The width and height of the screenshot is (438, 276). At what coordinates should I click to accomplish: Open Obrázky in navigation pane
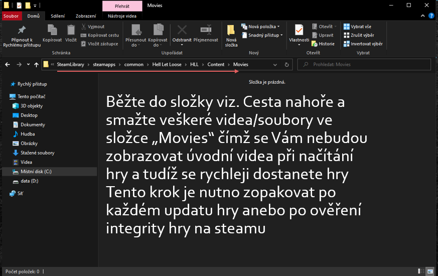pyautogui.click(x=29, y=144)
